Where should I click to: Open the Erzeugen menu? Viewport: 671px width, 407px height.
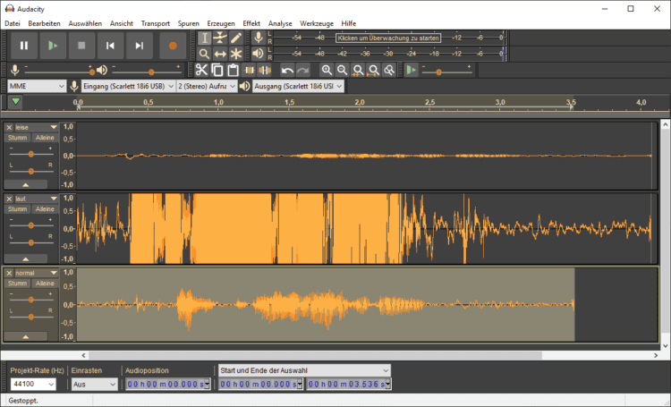[x=221, y=23]
